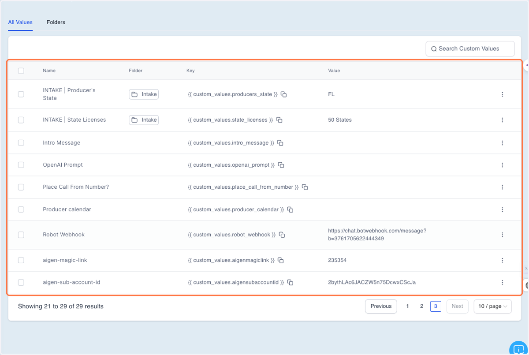Copy the openai_prompt key

click(281, 165)
